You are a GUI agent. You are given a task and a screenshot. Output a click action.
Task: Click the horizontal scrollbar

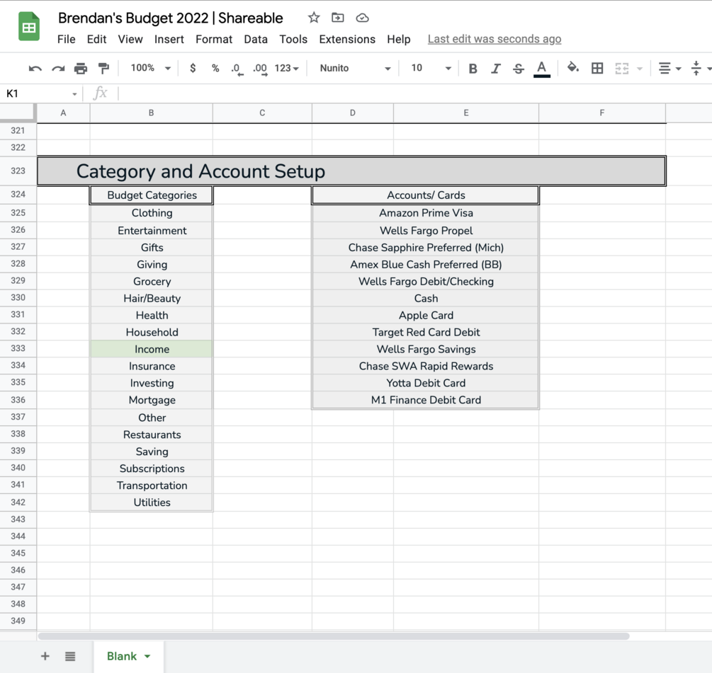[334, 636]
